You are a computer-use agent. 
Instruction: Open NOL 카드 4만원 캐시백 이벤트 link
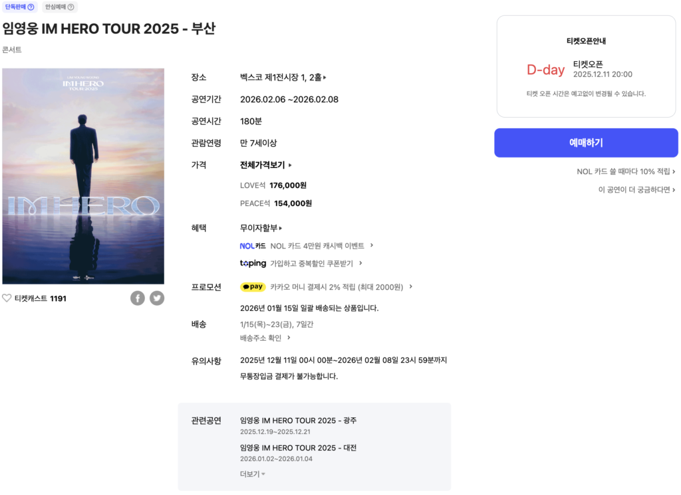[322, 246]
